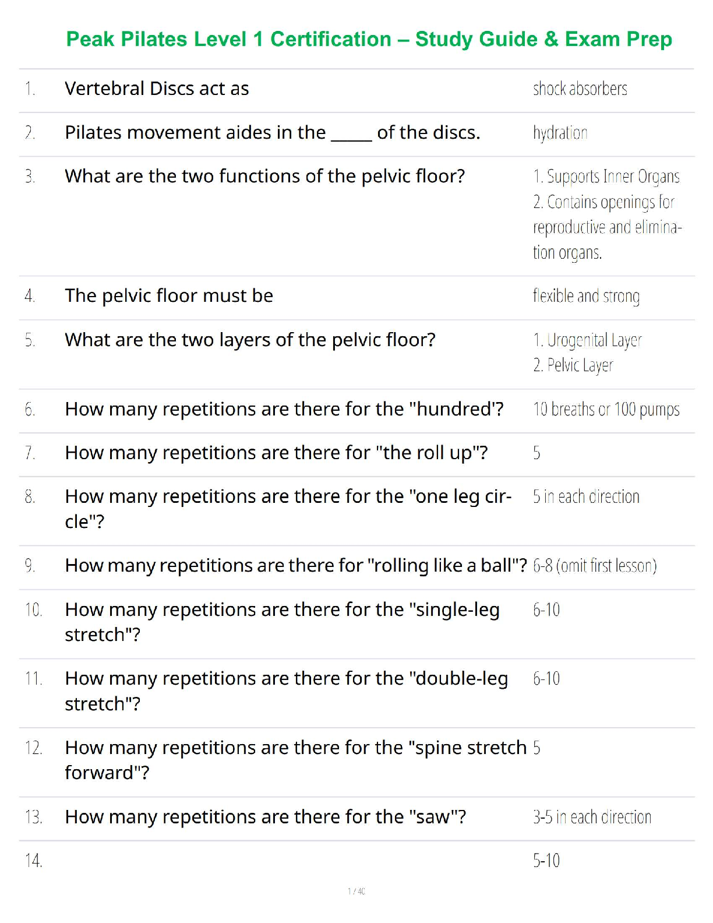Click the "rolling like a ball" question

click(x=295, y=565)
